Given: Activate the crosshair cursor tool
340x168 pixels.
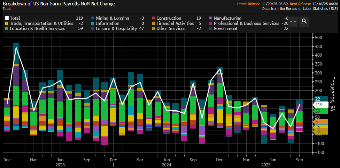Looking at the screenshot, I should (x=293, y=22).
